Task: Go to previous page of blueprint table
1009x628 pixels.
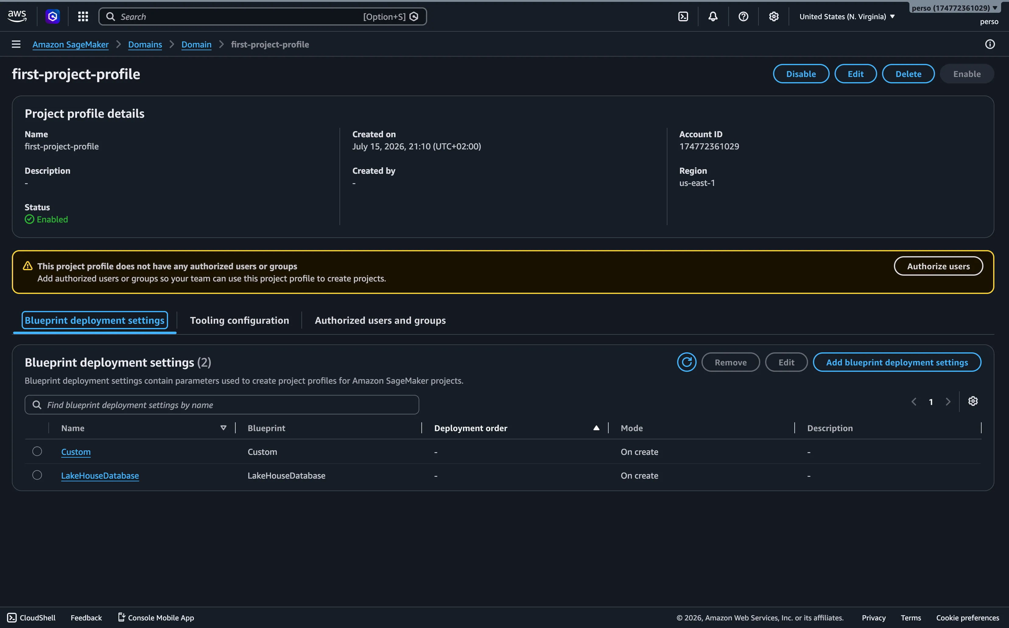Action: click(914, 402)
